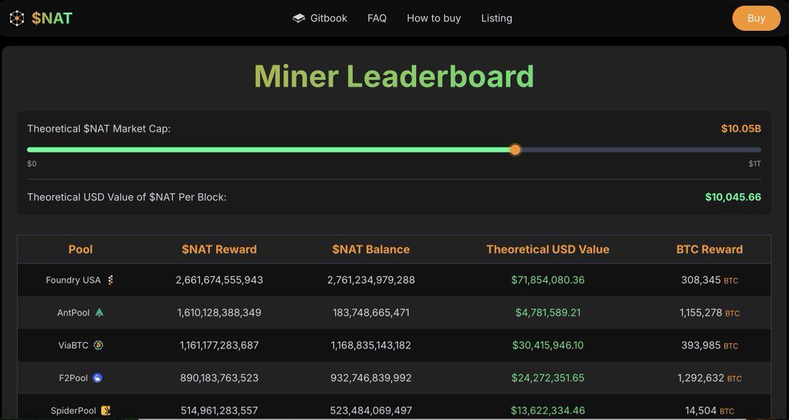Image resolution: width=789 pixels, height=420 pixels.
Task: Click AntPool balance 183,748,665,471
Action: coord(371,313)
